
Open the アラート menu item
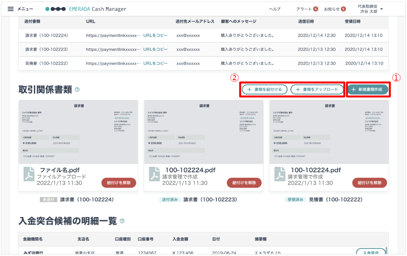coord(304,9)
